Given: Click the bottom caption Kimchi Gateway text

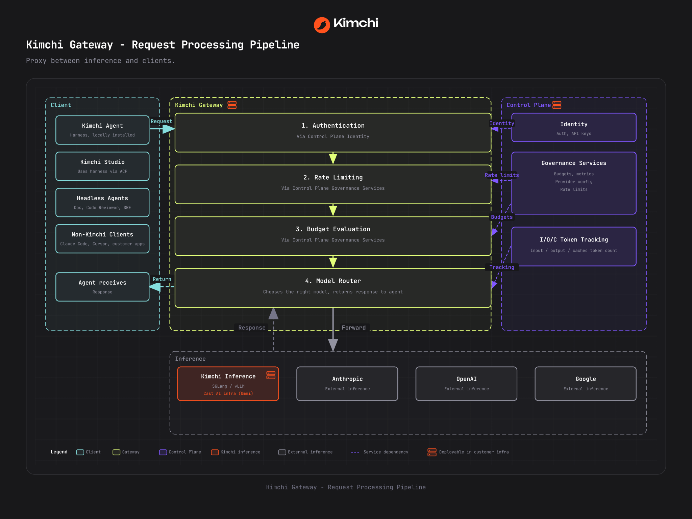Looking at the screenshot, I should pos(346,487).
